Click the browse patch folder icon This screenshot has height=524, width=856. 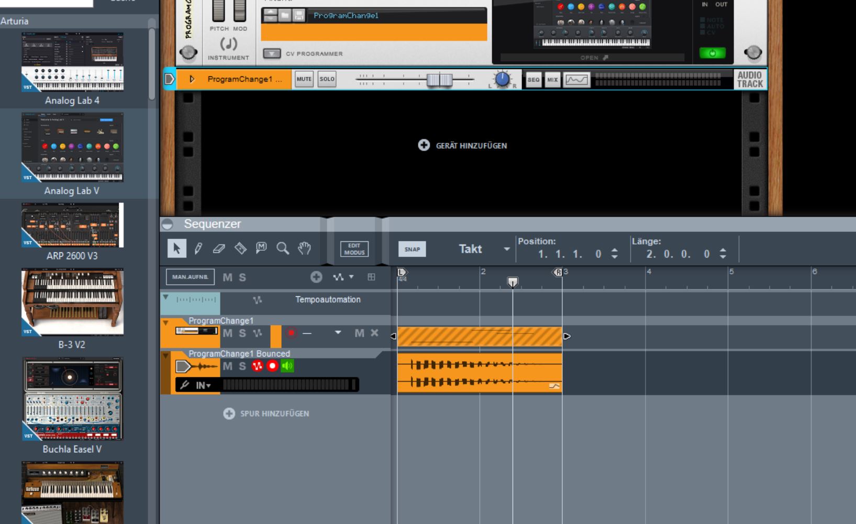point(284,15)
